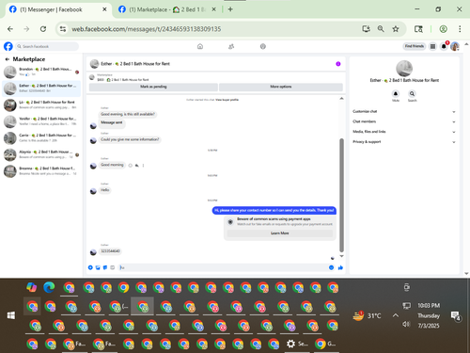Click the 'Could you give me some information?' message
The width and height of the screenshot is (470, 353).
tap(130, 139)
